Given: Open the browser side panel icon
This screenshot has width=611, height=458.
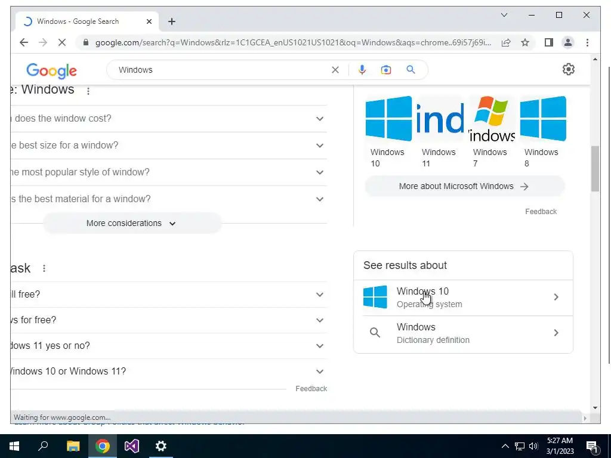Looking at the screenshot, I should tap(549, 42).
